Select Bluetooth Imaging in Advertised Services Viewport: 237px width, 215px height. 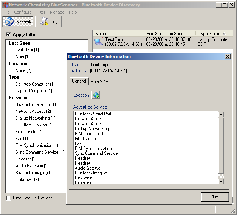tap(91, 173)
